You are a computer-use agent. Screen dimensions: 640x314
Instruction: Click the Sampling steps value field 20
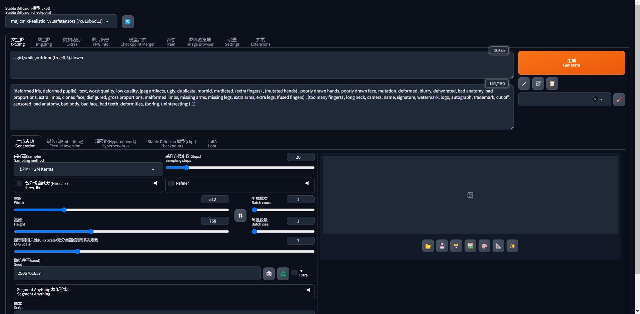tap(300, 157)
